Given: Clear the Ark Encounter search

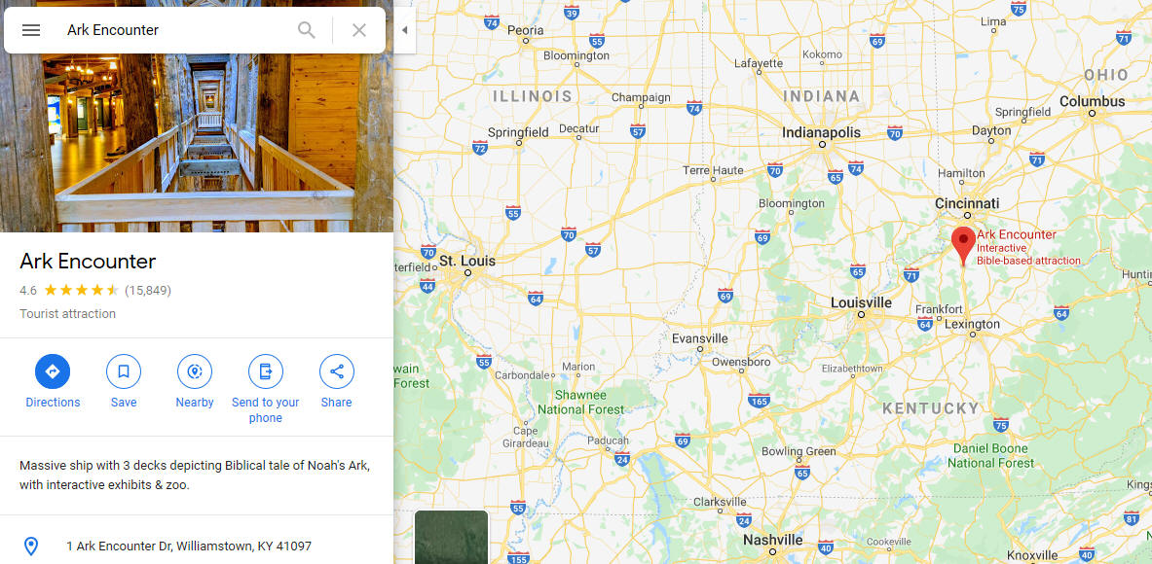Looking at the screenshot, I should [359, 30].
